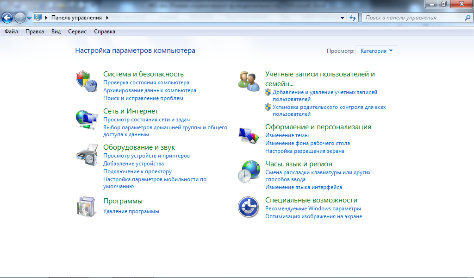
Task: Click 'Удаление программы' link
Action: point(131,211)
